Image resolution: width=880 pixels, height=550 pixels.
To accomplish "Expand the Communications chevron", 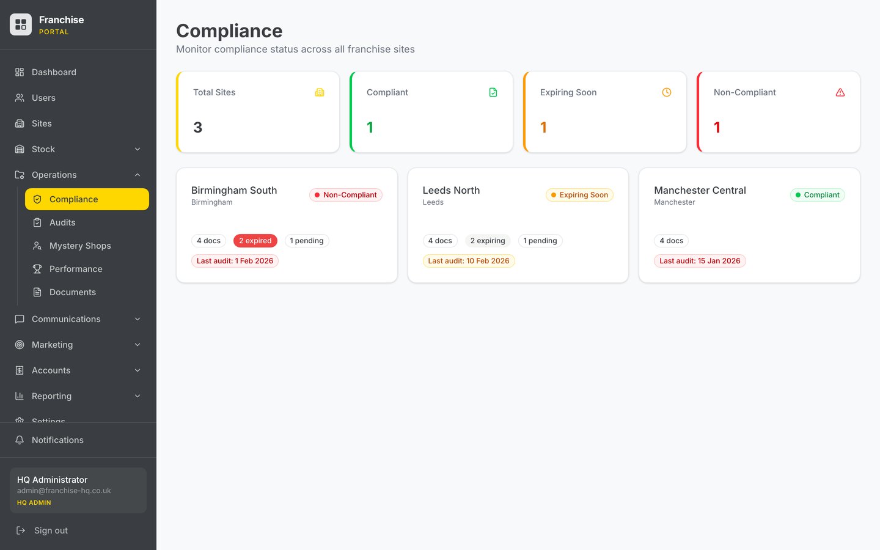I will click(x=137, y=319).
